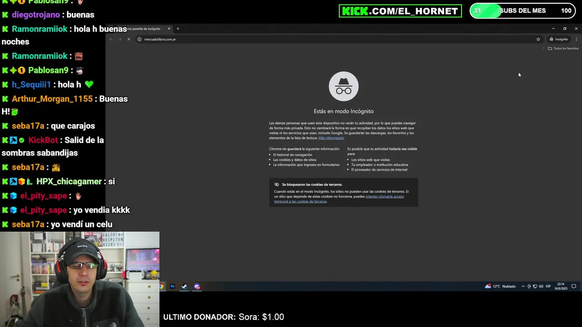582x327 pixels.
Task: Open a new tab with the plus button
Action: pyautogui.click(x=178, y=29)
